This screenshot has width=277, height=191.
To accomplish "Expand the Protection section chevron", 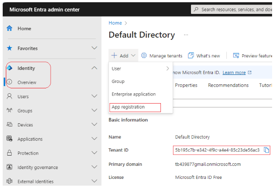I will point(94,152).
